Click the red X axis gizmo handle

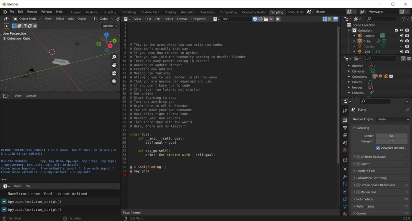pos(110,46)
